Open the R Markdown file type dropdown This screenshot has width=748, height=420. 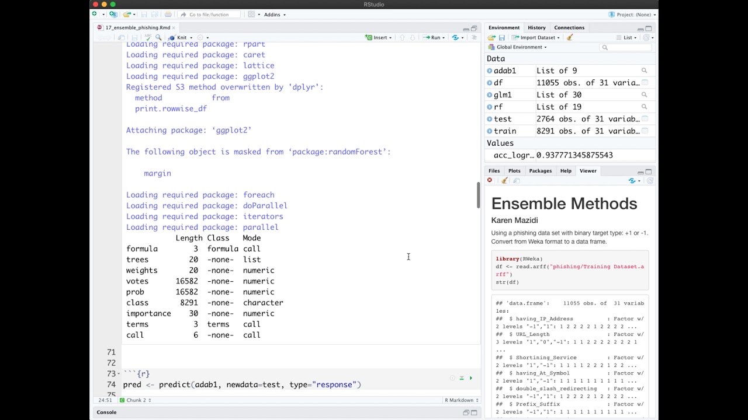coord(462,400)
